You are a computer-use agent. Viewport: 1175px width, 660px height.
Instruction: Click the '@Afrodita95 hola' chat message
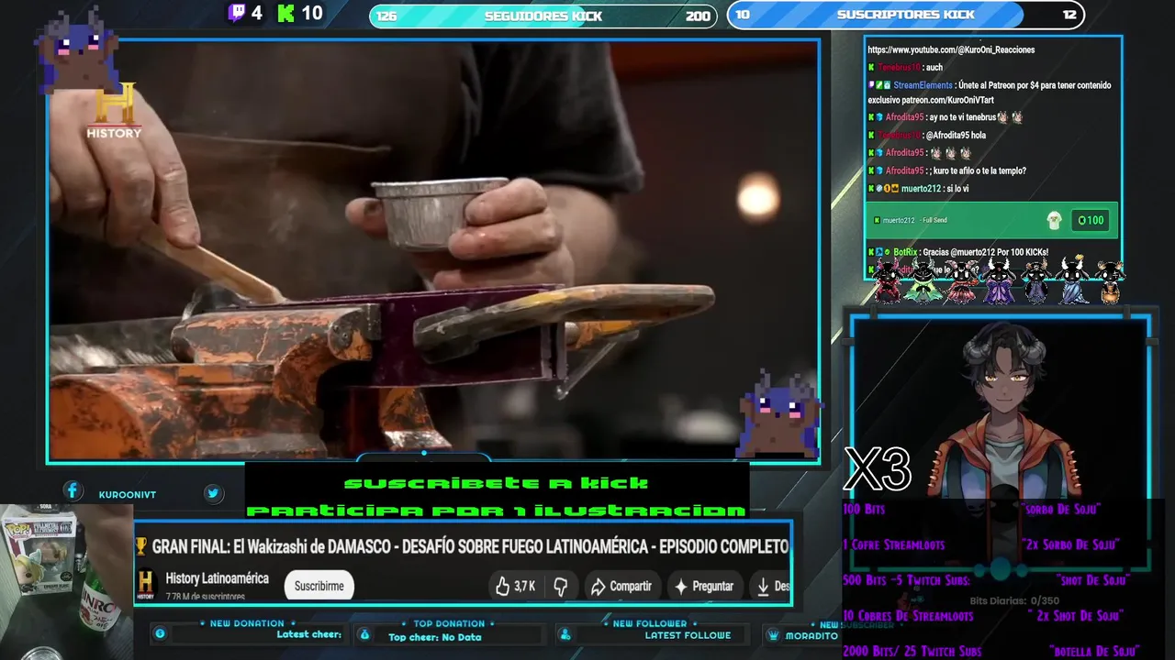955,136
